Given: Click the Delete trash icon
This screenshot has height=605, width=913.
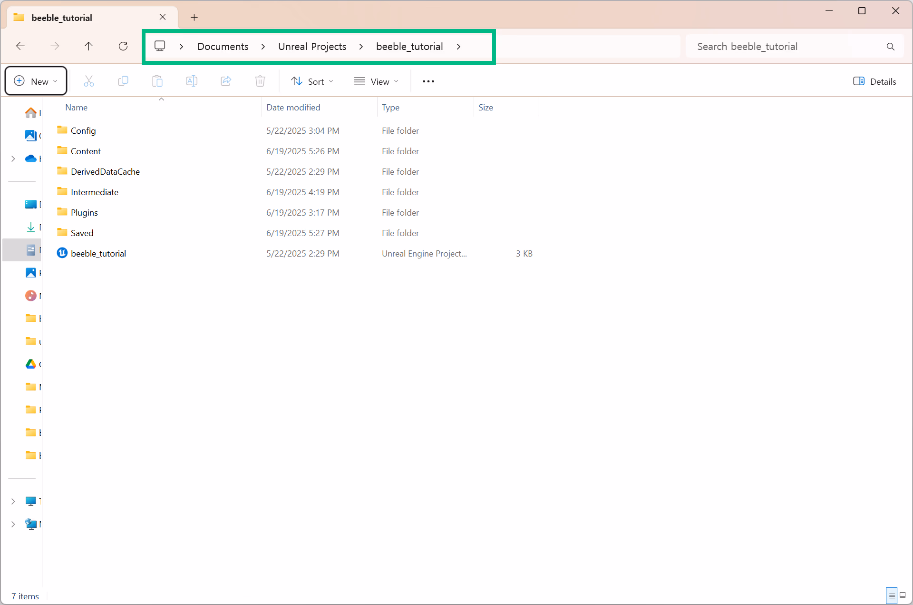Looking at the screenshot, I should pyautogui.click(x=260, y=81).
